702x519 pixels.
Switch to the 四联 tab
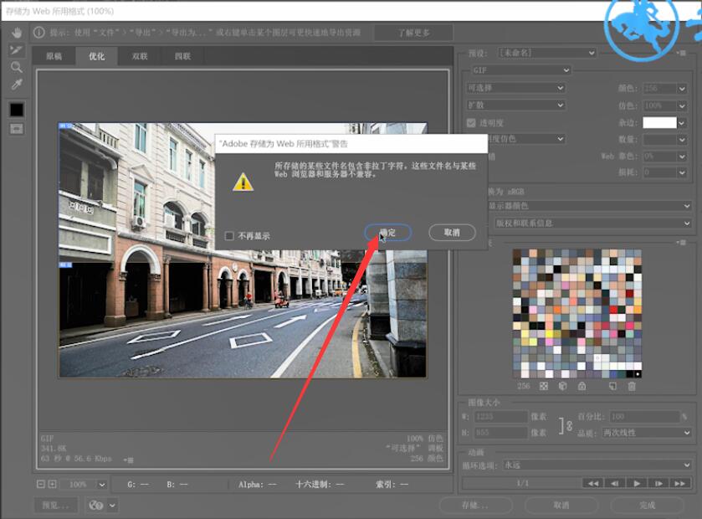(x=182, y=56)
